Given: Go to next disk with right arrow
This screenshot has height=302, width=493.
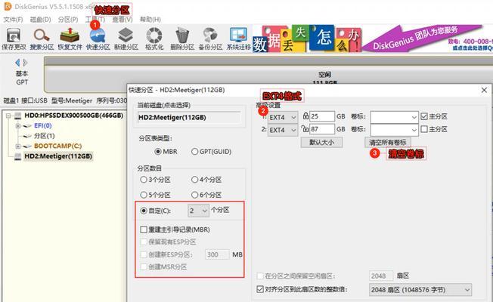Looking at the screenshot, I should click(25, 63).
